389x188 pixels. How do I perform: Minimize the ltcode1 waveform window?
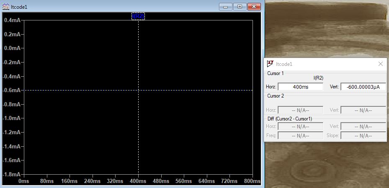[226, 7]
